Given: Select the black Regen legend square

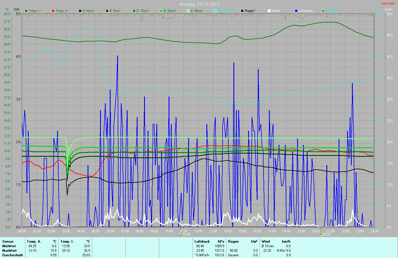Looking at the screenshot, I should click(x=242, y=11).
